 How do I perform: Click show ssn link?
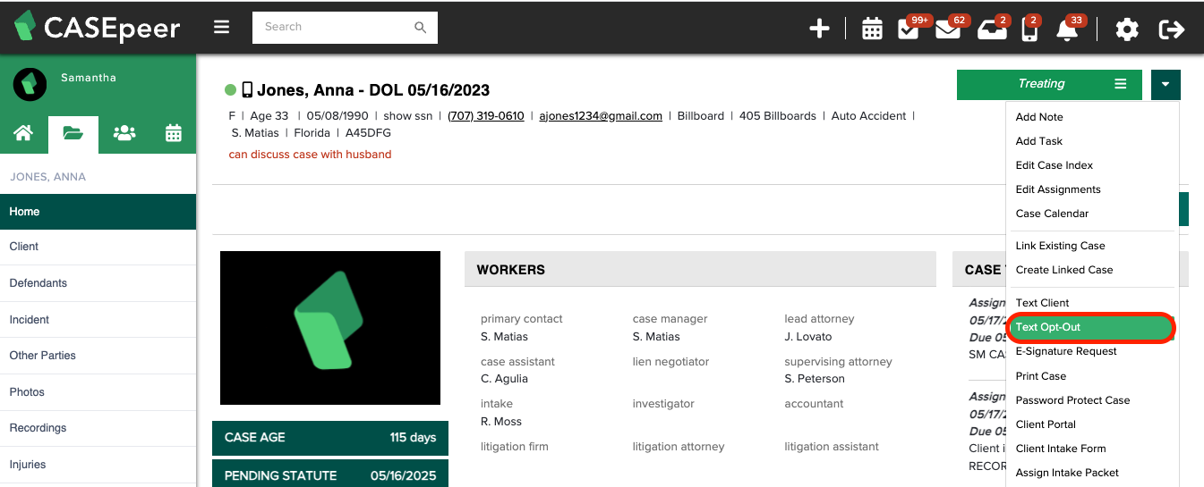(x=408, y=116)
